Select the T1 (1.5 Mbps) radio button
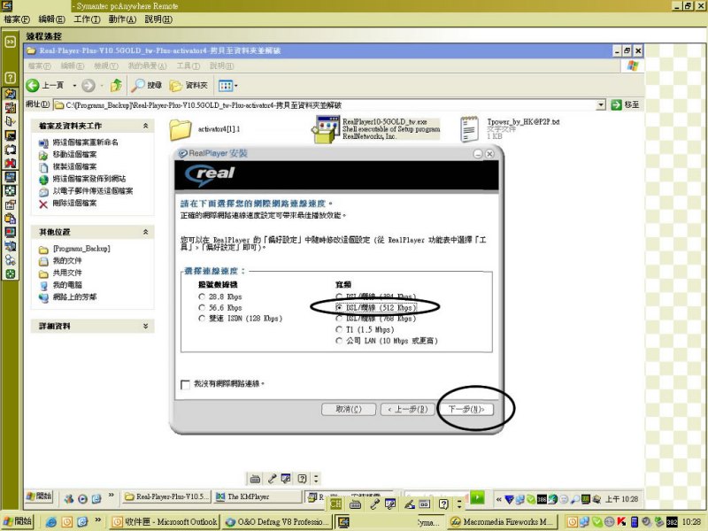The image size is (708, 531). click(x=339, y=329)
